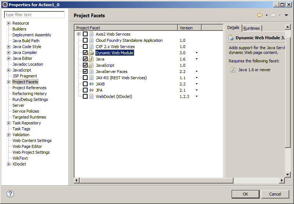Click the JAXB facet icon
This screenshot has width=294, height=204.
click(x=91, y=84)
